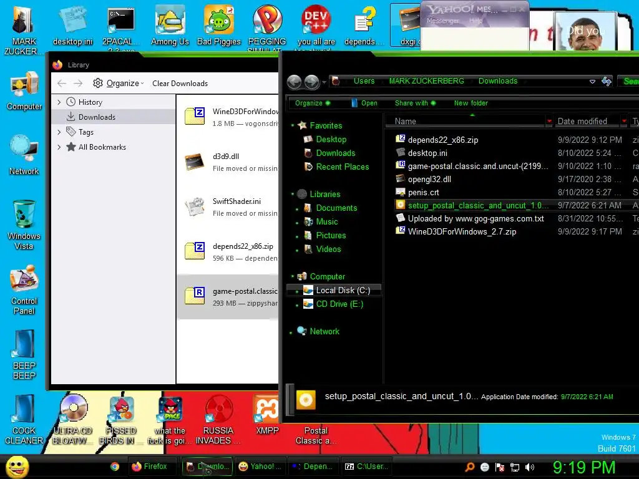
Task: Open the MARK ZUCKER folder icon on the desktop
Action: tap(24, 29)
